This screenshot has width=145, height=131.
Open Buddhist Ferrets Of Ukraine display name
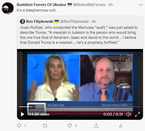(41, 5)
